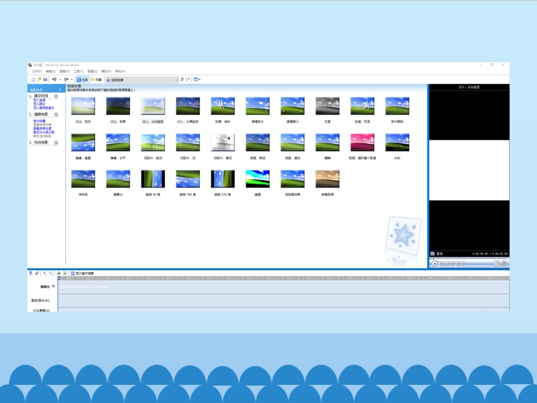Click the Split clip button in preview monitor
537x403 pixels.
click(497, 264)
